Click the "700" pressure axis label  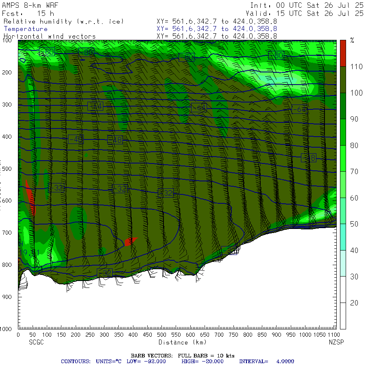click(x=7, y=233)
